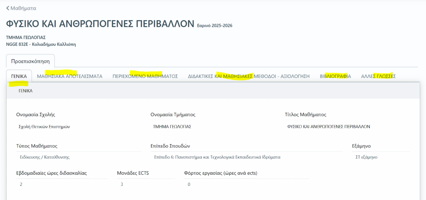Go back via the Μαθήματα link
This screenshot has height=200, width=426.
click(x=23, y=8)
